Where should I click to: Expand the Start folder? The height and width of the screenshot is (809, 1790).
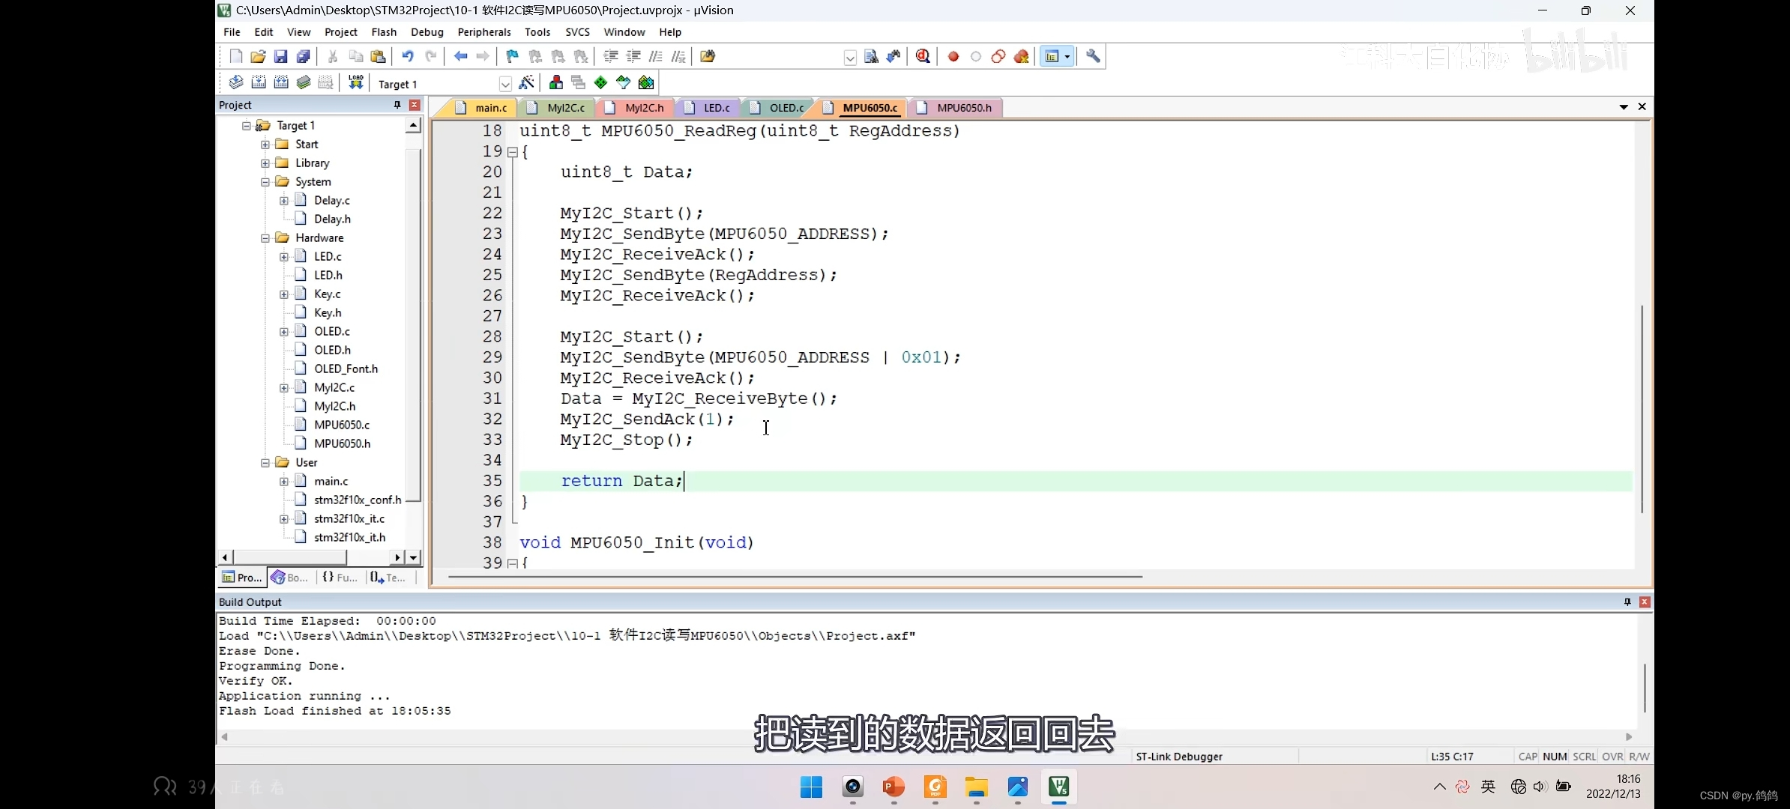265,145
